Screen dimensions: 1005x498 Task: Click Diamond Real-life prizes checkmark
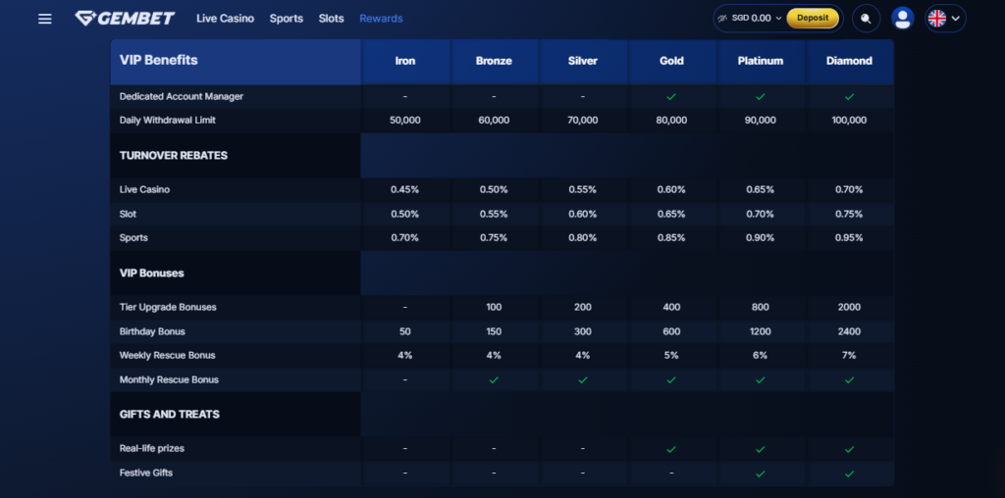click(849, 449)
